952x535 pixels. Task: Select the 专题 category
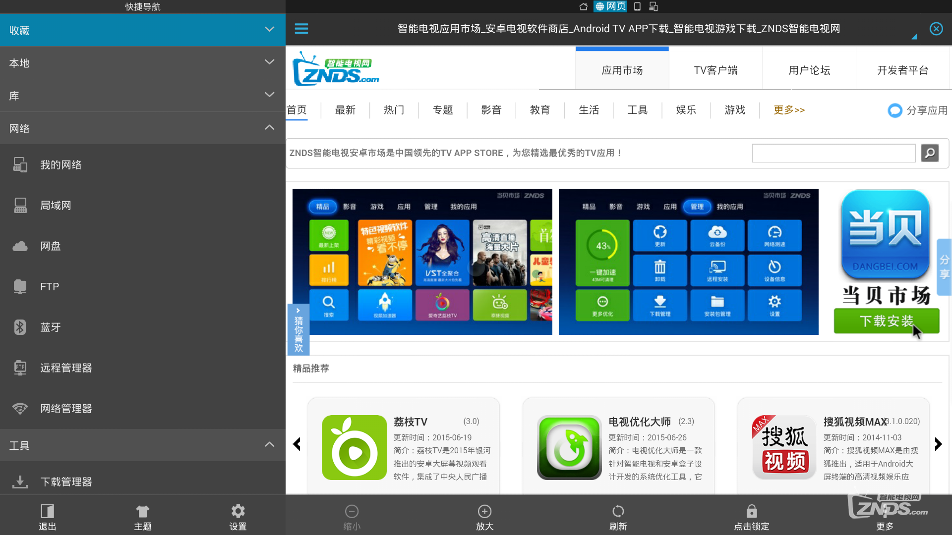click(x=443, y=110)
